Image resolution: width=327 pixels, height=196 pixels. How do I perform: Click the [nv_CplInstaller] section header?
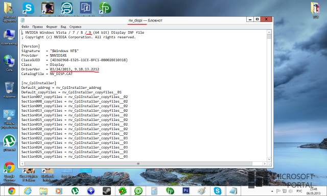point(39,83)
